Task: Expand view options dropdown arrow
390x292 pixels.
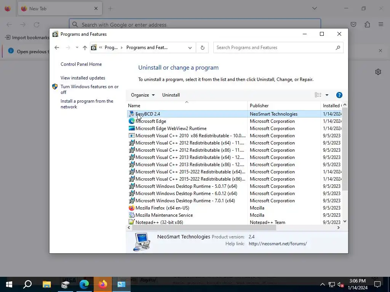Action: 327,95
